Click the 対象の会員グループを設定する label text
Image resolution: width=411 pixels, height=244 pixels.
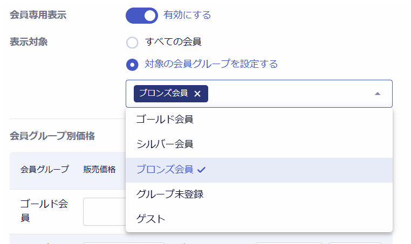[x=211, y=65]
